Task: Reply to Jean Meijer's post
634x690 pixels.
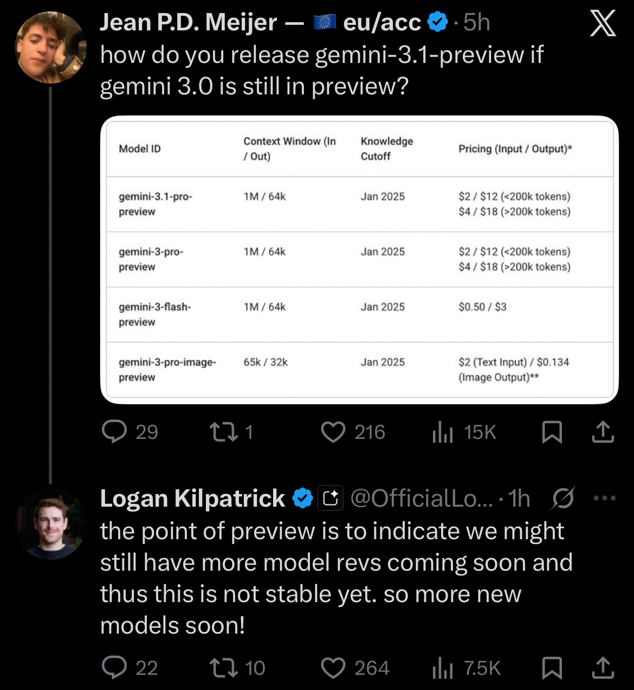Action: pos(114,432)
